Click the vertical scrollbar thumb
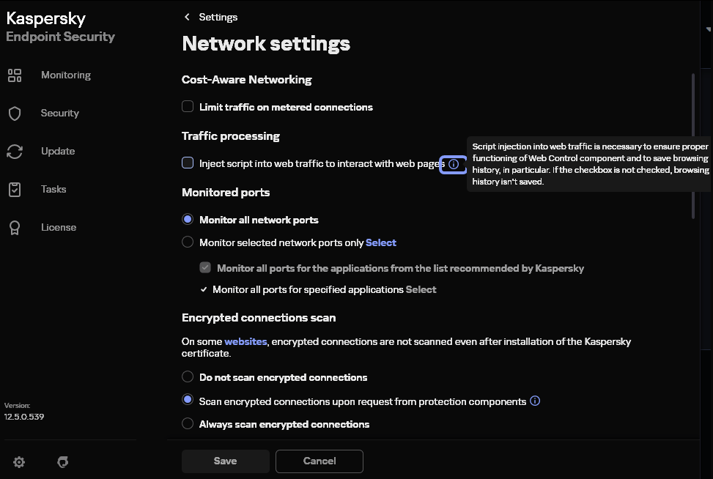The width and height of the screenshot is (713, 479). (692, 145)
